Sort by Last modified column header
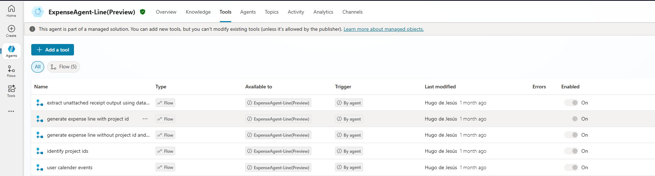Screen dimensions: 655x176 440,87
